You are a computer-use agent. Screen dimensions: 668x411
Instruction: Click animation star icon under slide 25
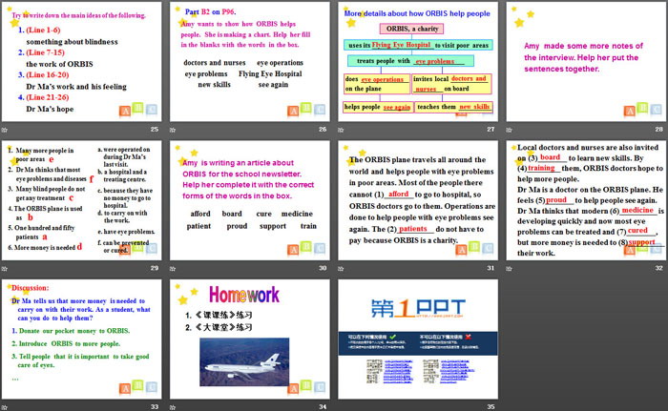[x=4, y=130]
